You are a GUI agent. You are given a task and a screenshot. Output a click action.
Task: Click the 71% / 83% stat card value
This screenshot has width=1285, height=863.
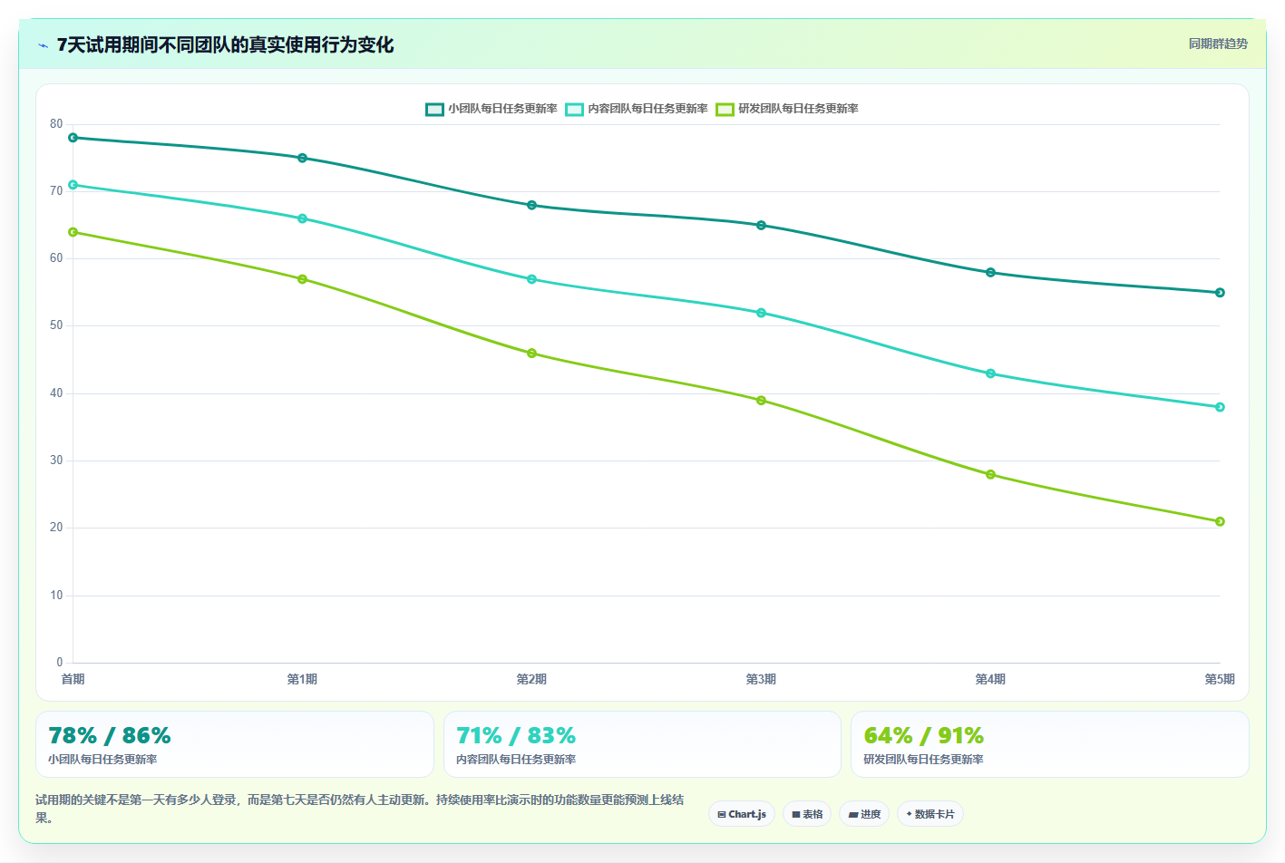pyautogui.click(x=516, y=735)
